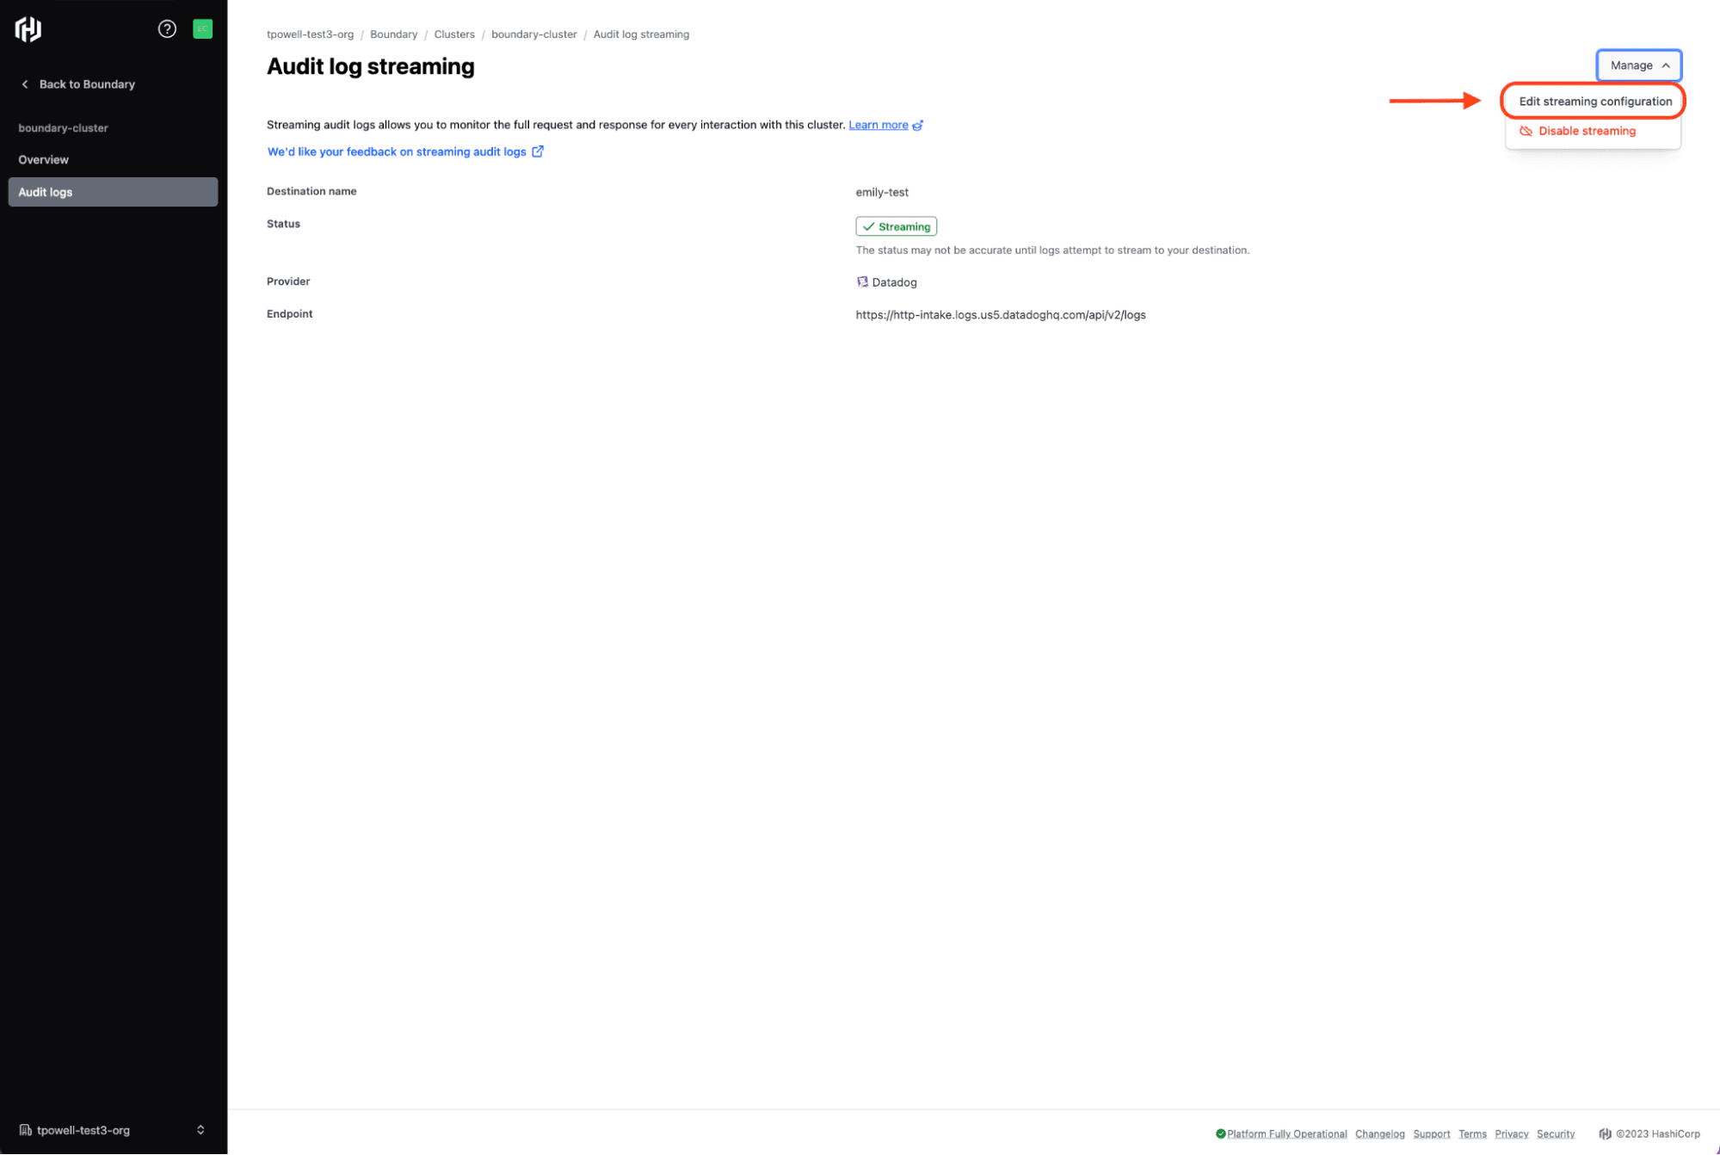1720x1155 pixels.
Task: Expand the tpowell-test3-org organization switcher
Action: coord(113,1130)
